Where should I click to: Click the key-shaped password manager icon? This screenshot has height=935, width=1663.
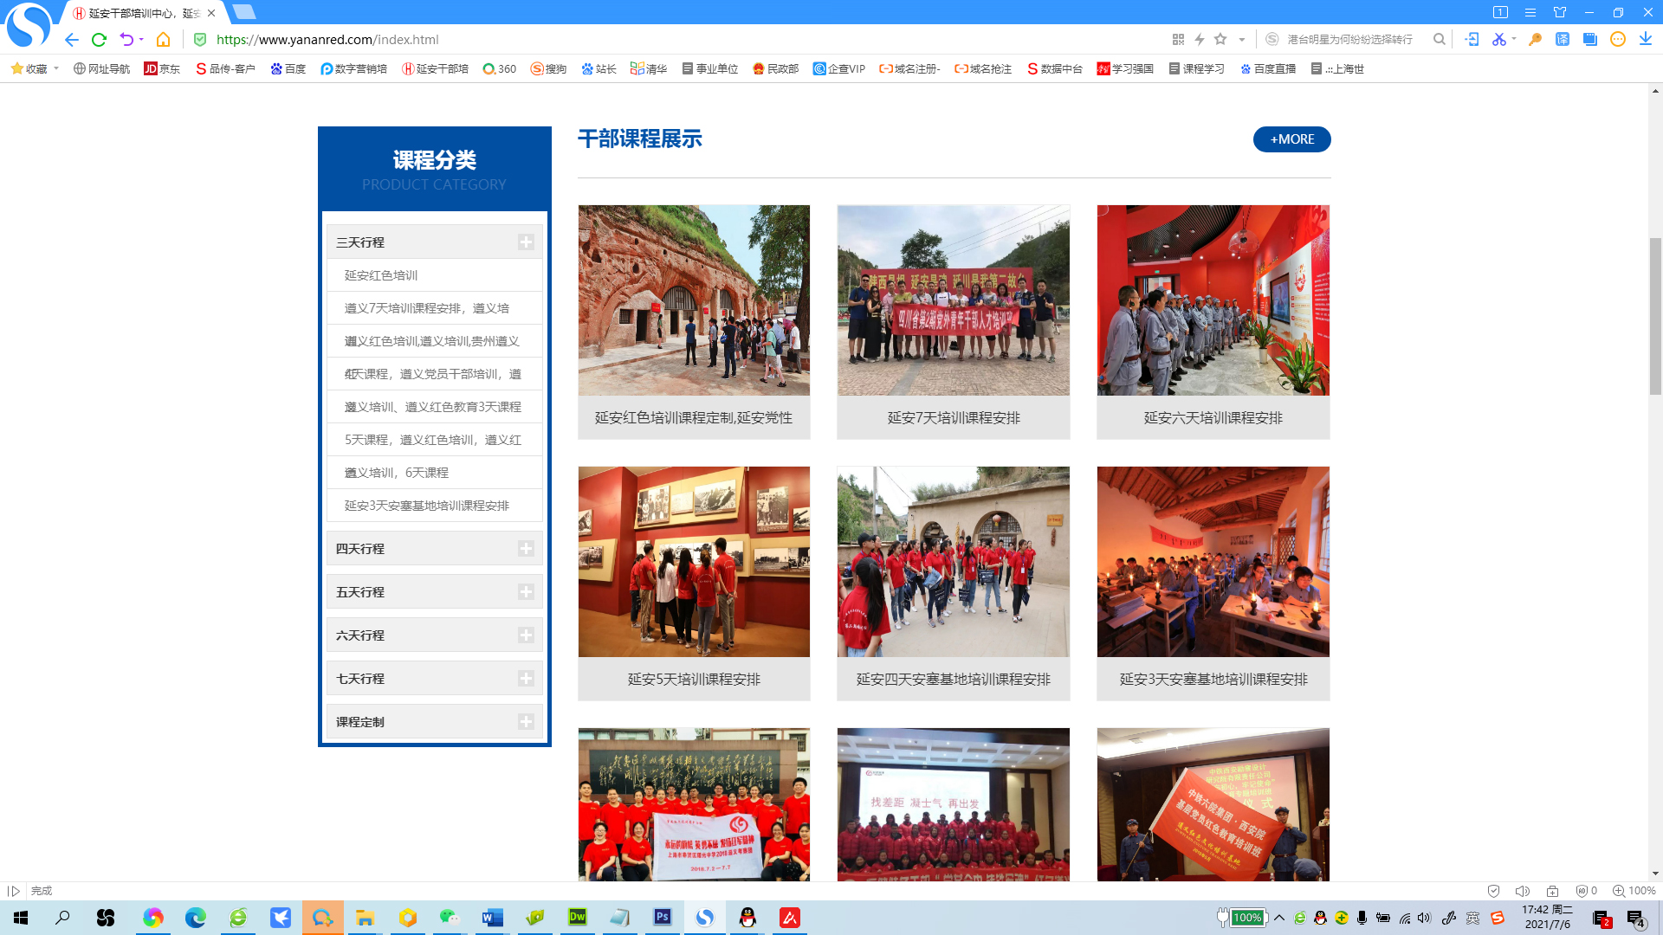1534,40
